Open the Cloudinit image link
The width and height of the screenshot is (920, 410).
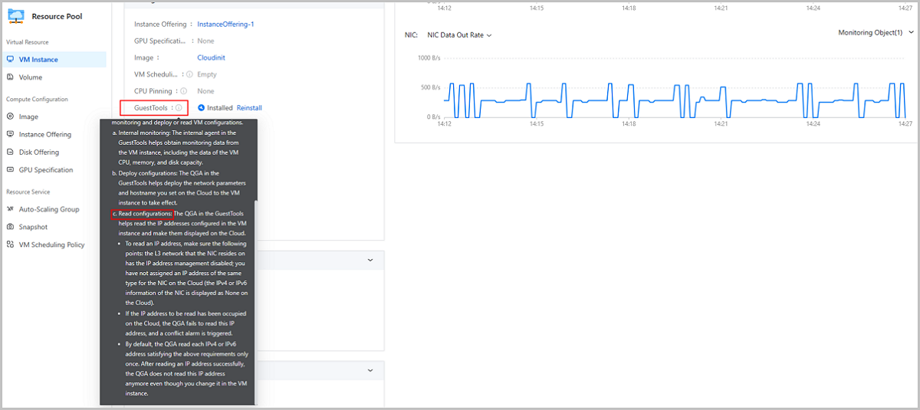tap(211, 57)
